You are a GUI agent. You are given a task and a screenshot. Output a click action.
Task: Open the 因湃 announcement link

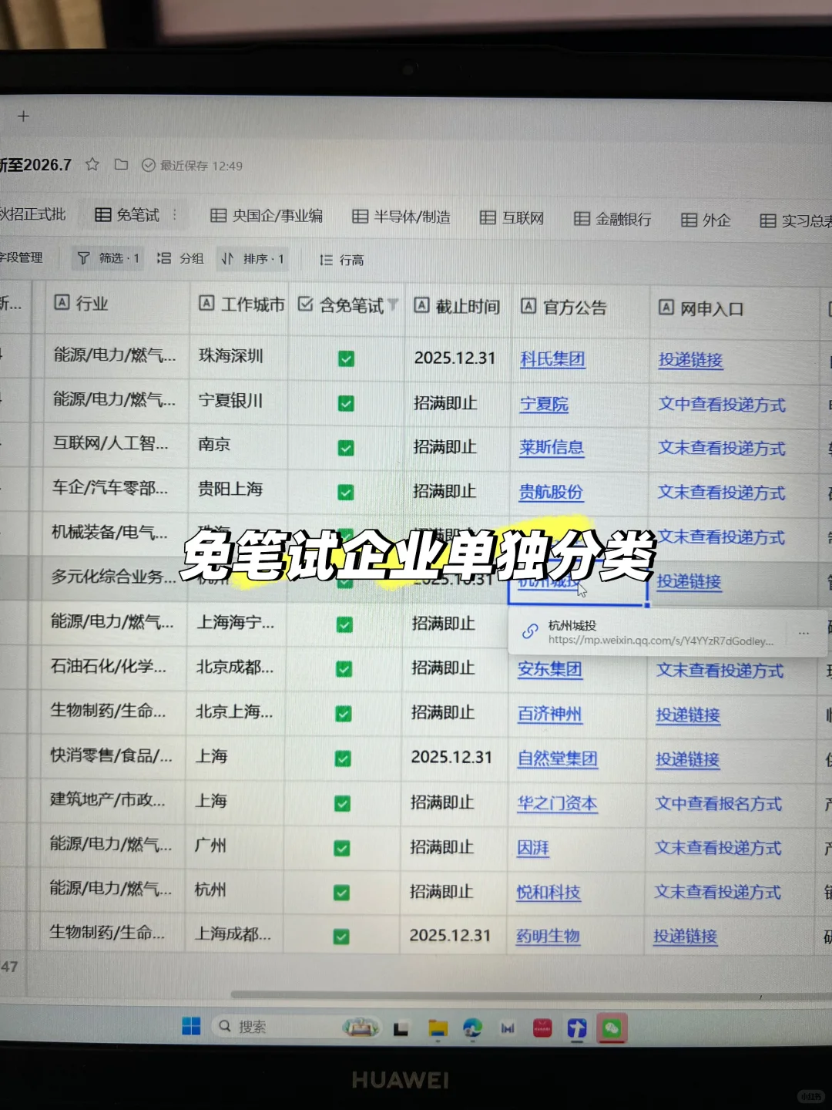point(532,848)
